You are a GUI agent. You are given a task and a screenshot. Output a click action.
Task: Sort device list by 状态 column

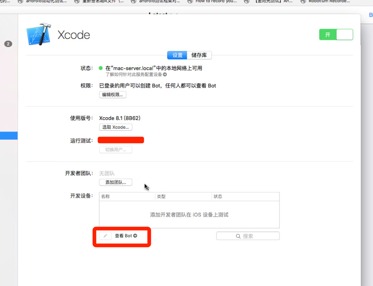click(x=245, y=197)
